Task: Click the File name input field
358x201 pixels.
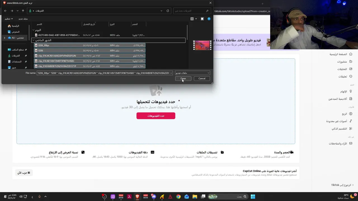Action: tap(103, 73)
